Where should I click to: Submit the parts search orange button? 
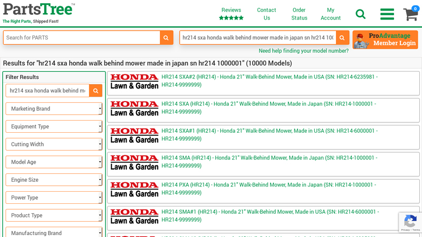pos(166,37)
